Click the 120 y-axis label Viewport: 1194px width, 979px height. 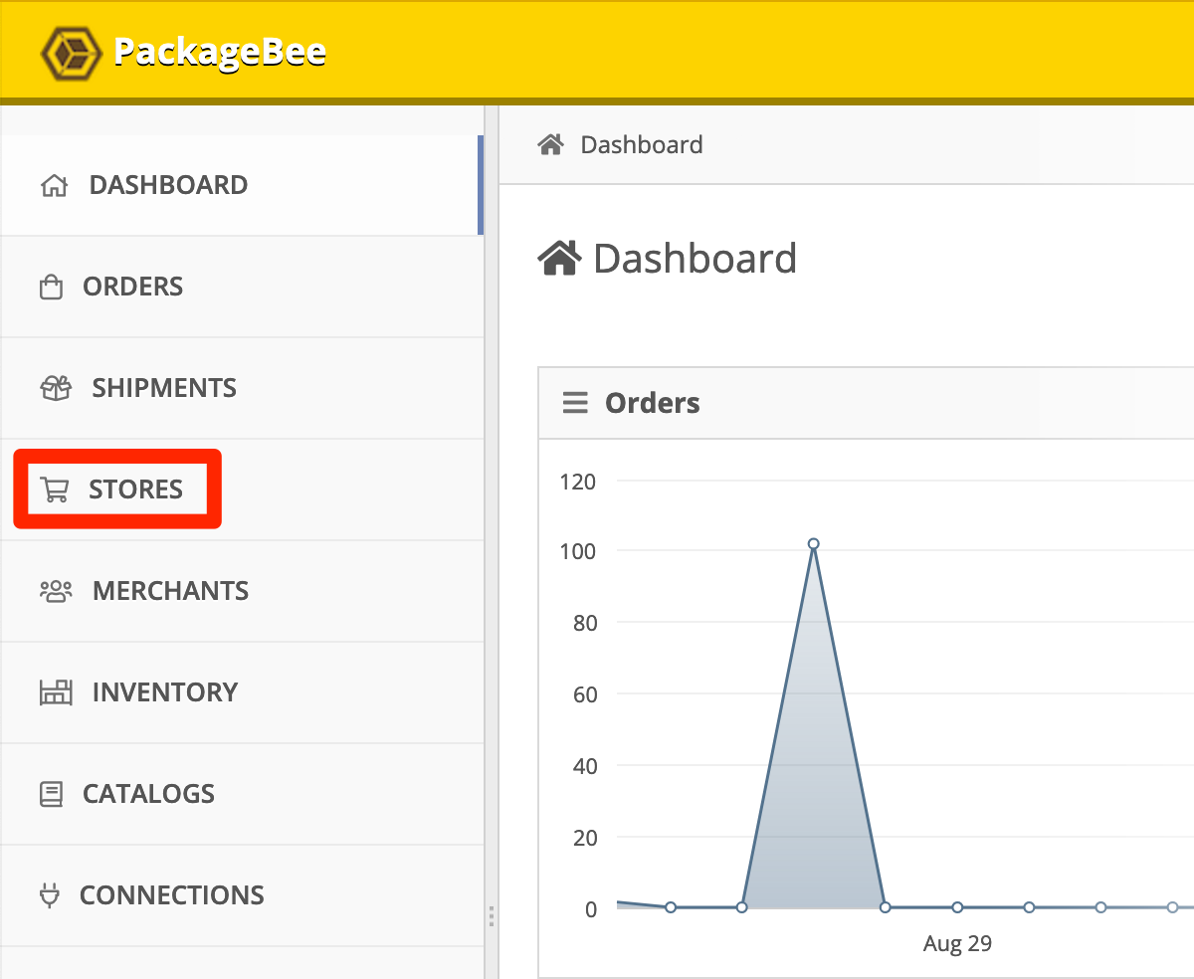[578, 482]
